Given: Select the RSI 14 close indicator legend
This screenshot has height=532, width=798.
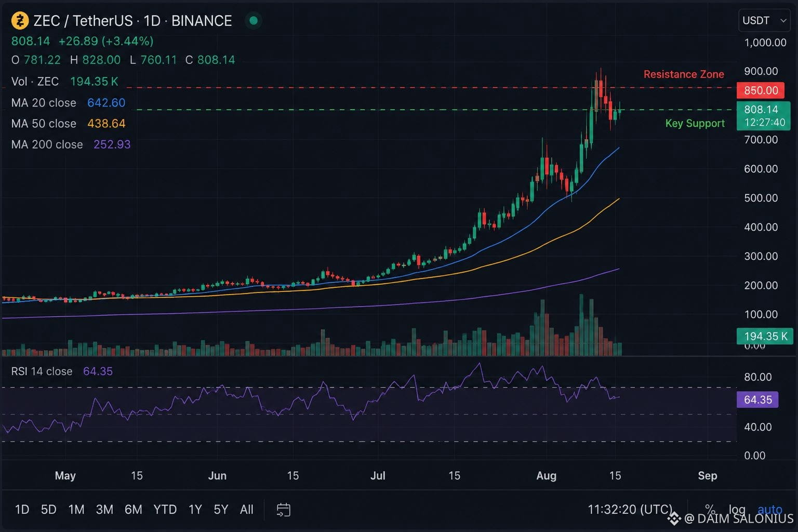Looking at the screenshot, I should (x=42, y=371).
